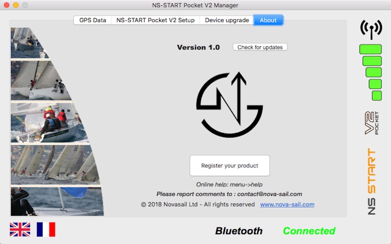
Task: Click the Version 1.0 text
Action: tap(198, 47)
